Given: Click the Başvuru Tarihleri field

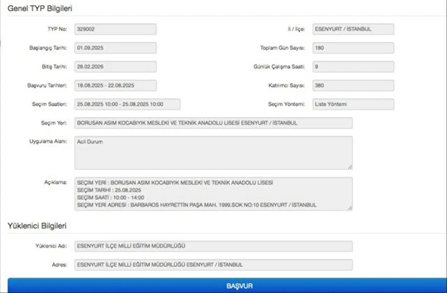Looking at the screenshot, I should pos(115,85).
